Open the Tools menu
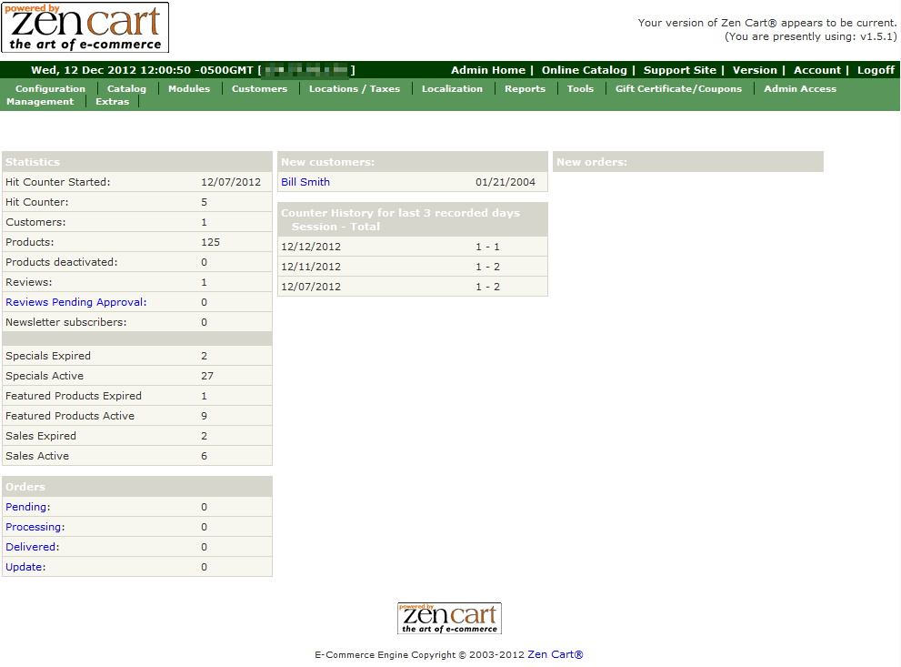This screenshot has height=667, width=901. pos(580,89)
